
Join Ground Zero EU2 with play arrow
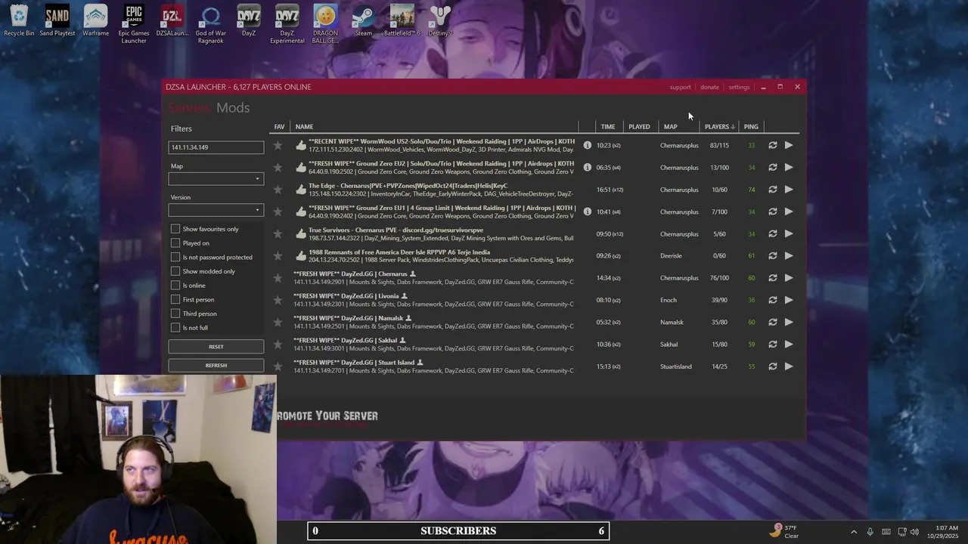click(789, 167)
